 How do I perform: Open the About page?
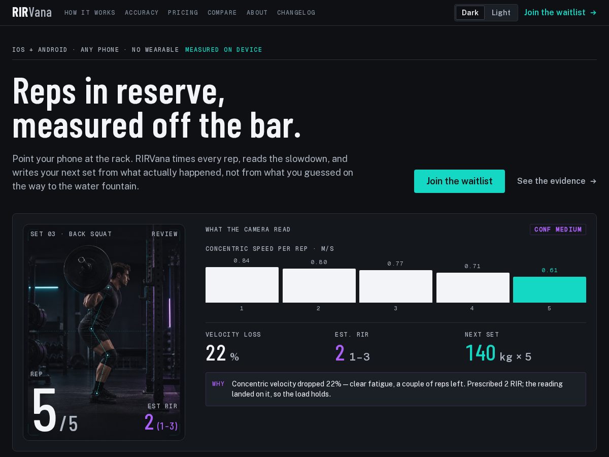point(257,13)
